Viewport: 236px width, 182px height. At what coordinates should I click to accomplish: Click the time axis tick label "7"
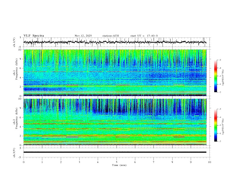coord(154,162)
